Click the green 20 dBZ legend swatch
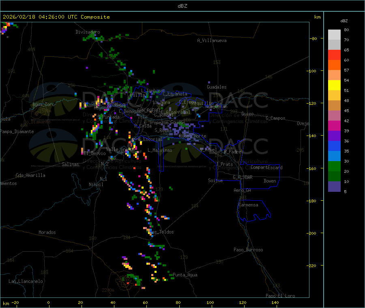The height and width of the screenshot is (308, 365). (334, 166)
